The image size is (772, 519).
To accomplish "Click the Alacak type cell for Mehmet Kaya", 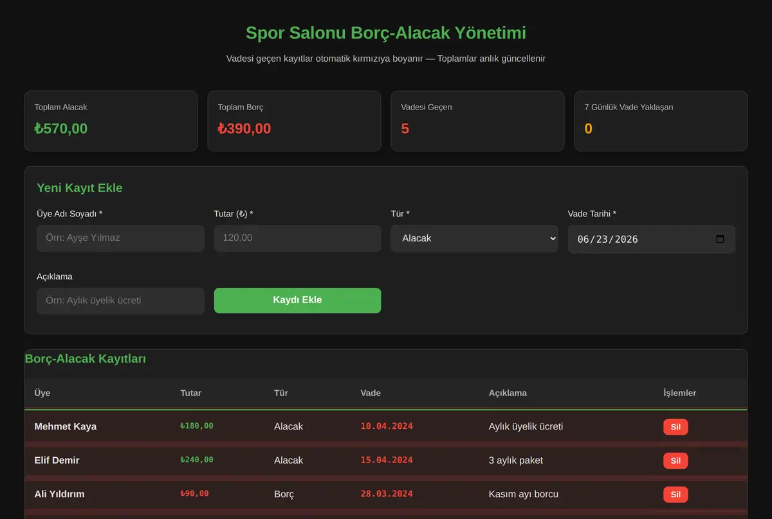I will point(289,426).
